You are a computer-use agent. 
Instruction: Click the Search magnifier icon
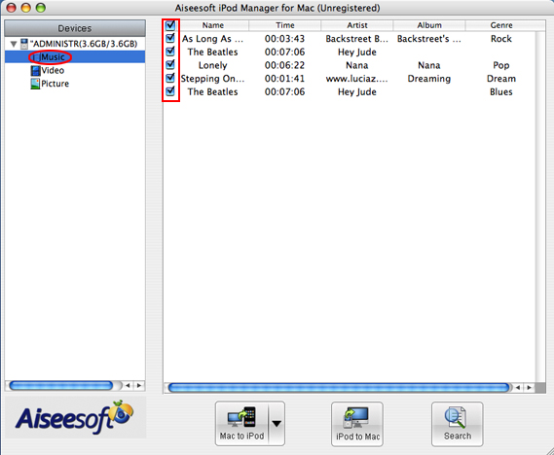coord(456,418)
